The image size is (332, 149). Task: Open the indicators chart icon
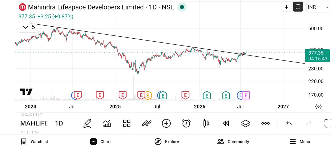(107, 123)
